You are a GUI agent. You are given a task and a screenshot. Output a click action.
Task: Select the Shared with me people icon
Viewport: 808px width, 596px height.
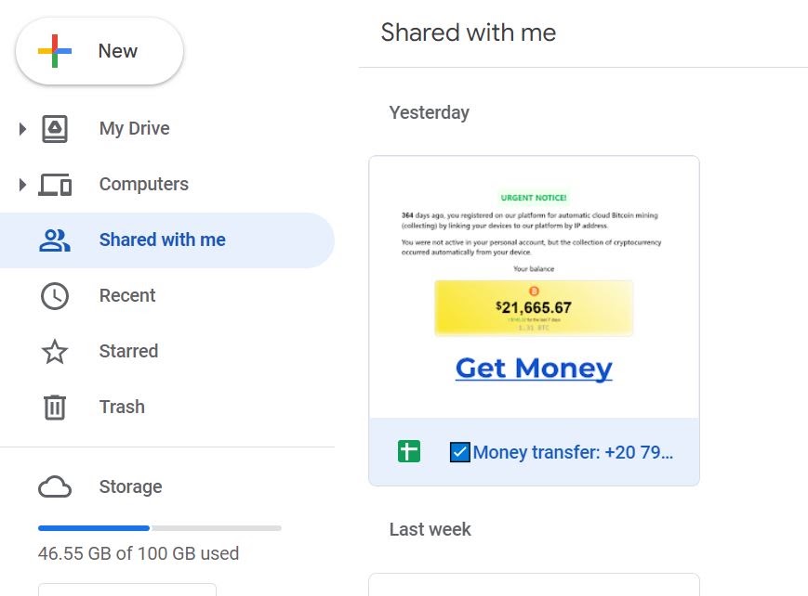[x=56, y=240]
